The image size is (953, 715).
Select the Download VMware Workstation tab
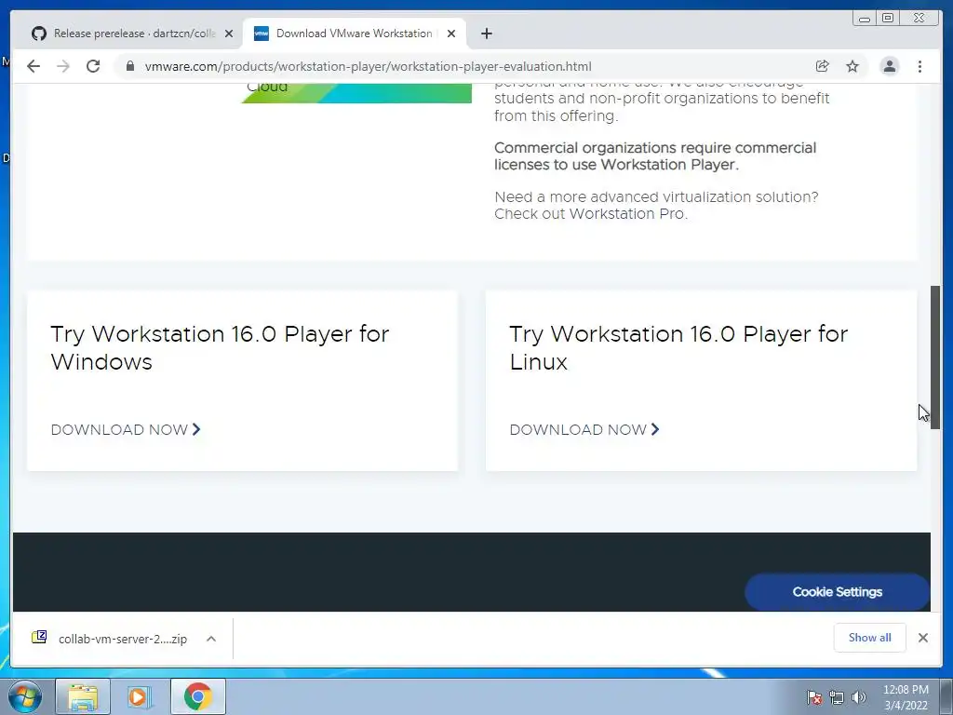pos(355,34)
